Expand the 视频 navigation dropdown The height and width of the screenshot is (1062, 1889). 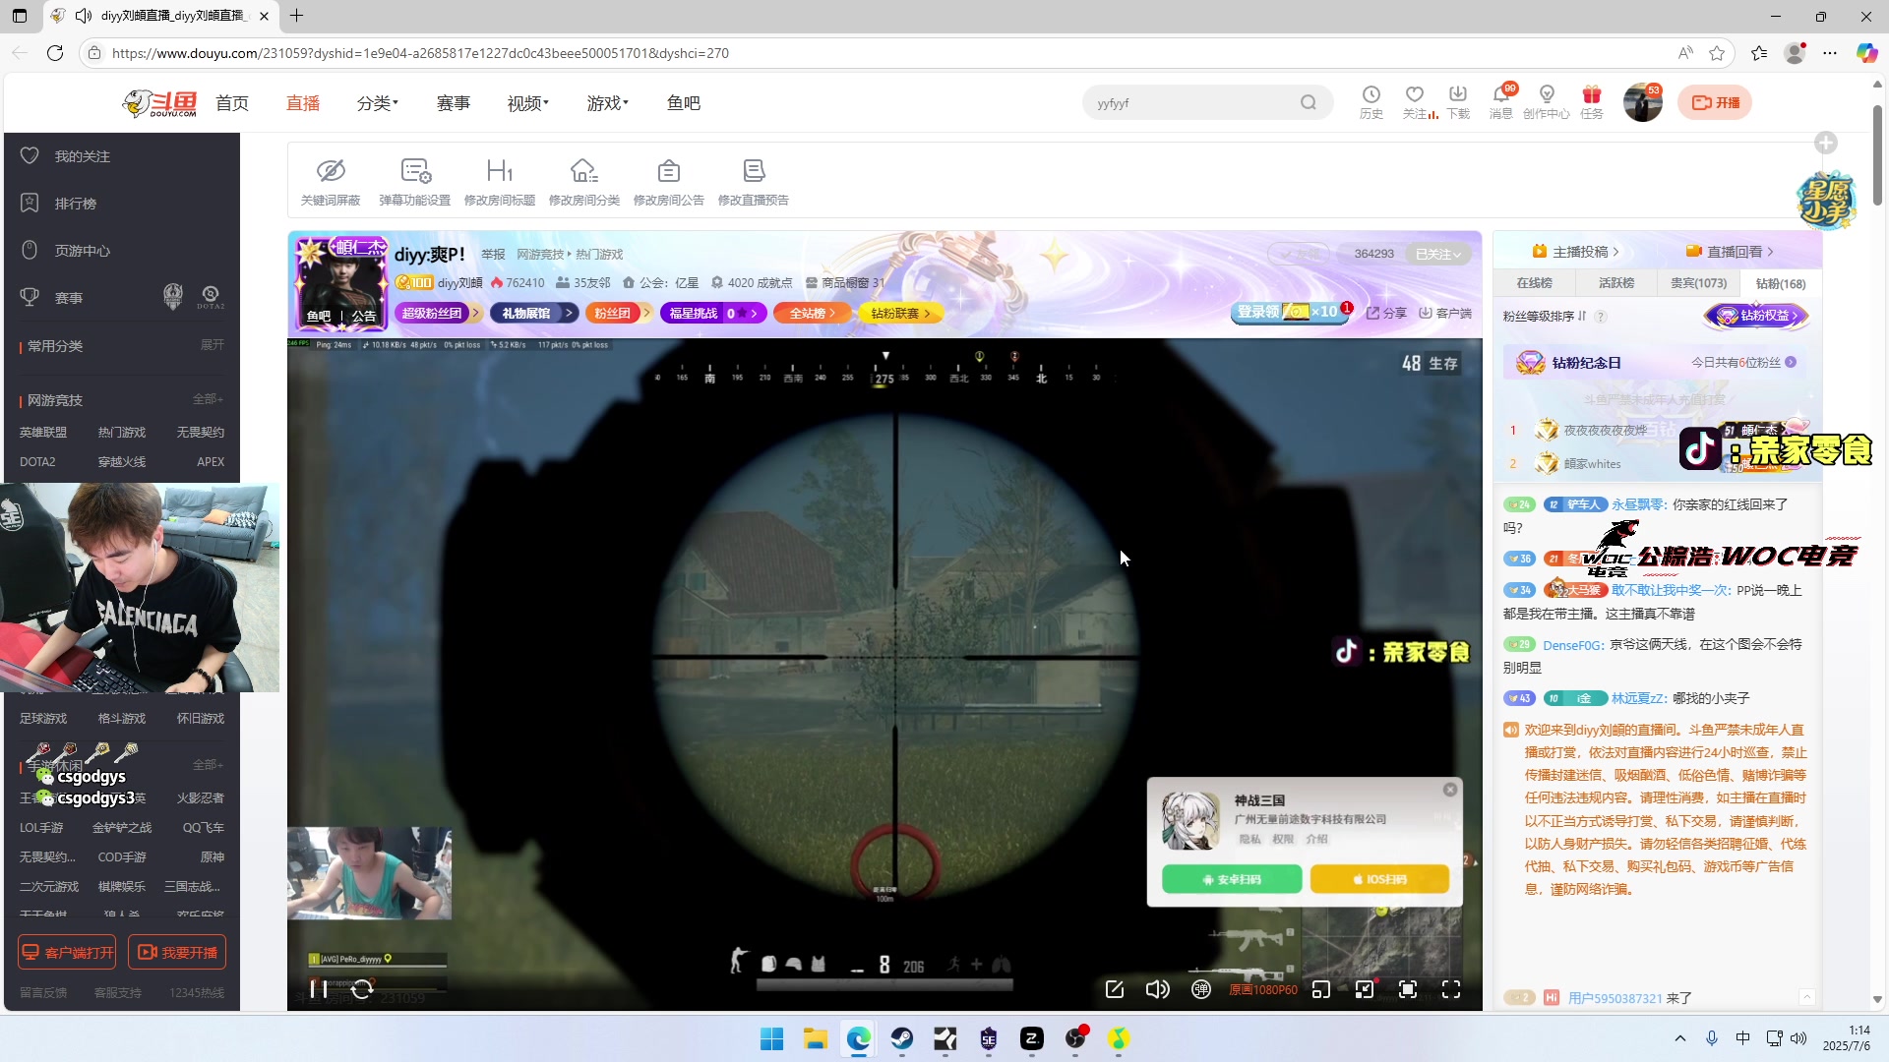pos(528,103)
